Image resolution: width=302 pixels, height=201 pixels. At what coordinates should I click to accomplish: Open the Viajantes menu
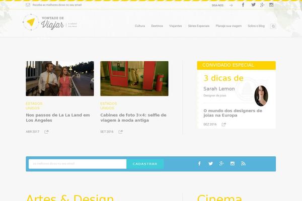[176, 26]
